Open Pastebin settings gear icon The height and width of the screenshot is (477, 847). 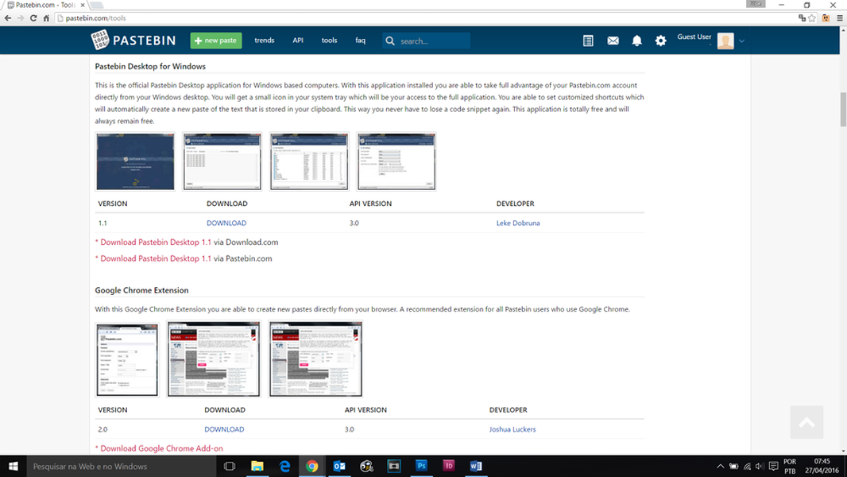(x=660, y=40)
